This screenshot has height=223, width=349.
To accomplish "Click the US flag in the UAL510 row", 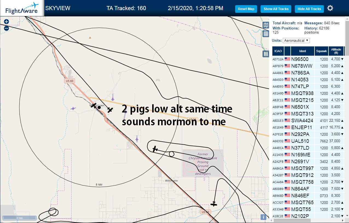I will pyautogui.click(x=287, y=141).
